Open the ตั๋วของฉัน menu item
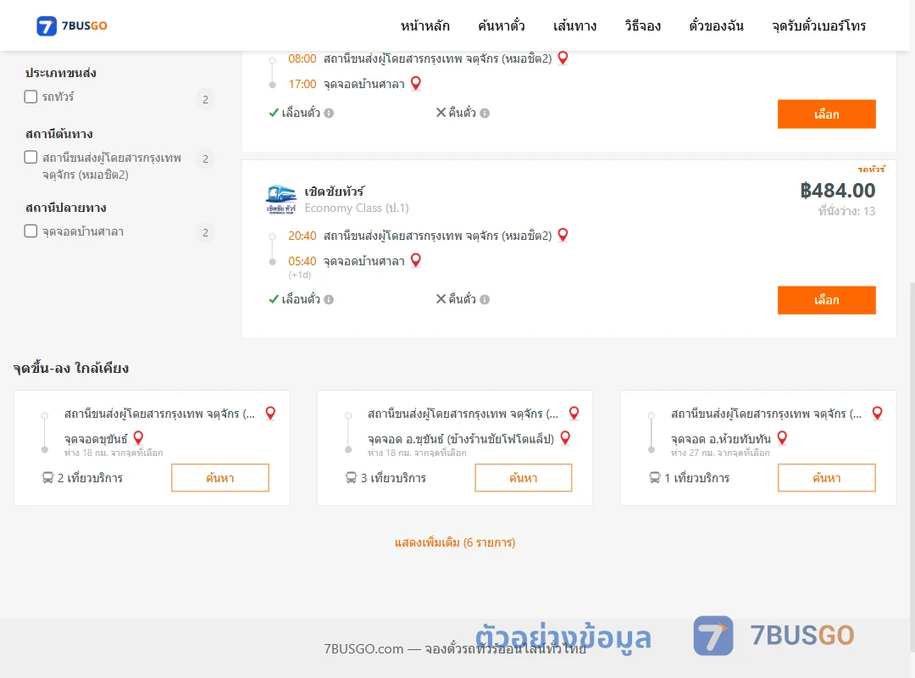The height and width of the screenshot is (678, 915). tap(716, 25)
